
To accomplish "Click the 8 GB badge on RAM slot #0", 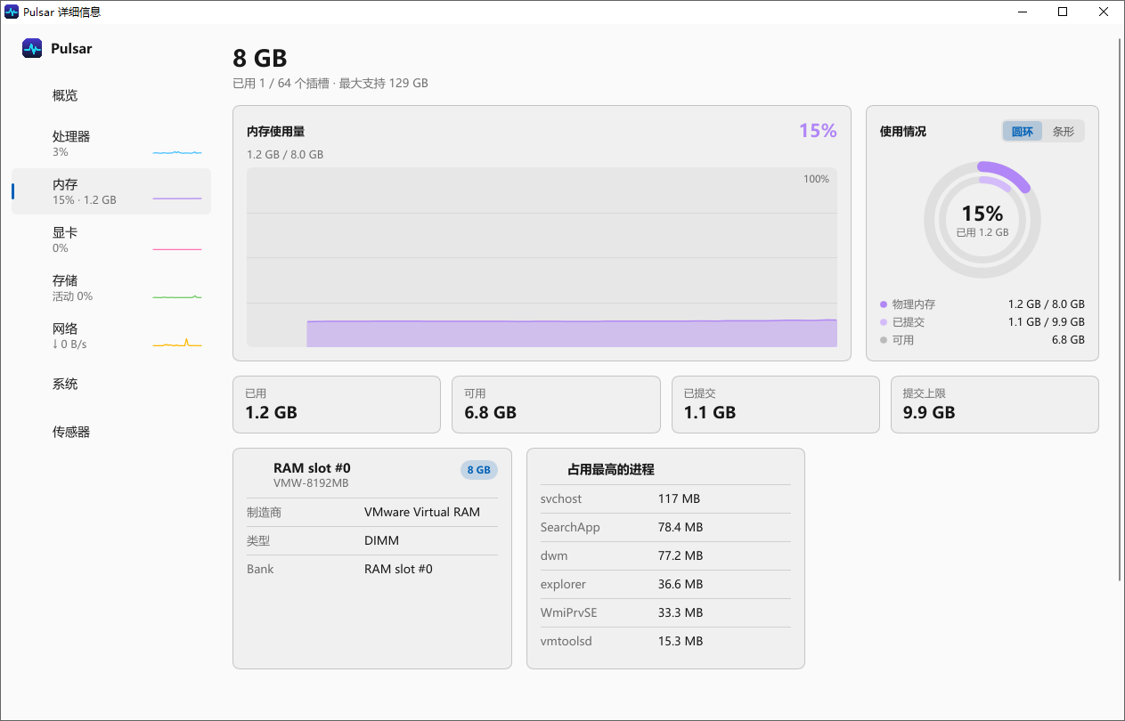I will (x=479, y=470).
